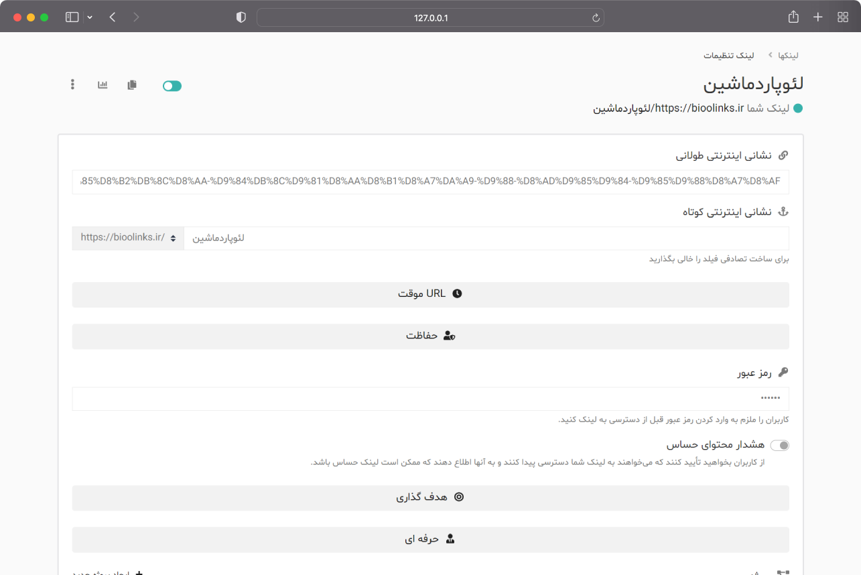Go to لینکها breadcrumb link
Viewport: 861px width, 575px height.
[x=787, y=55]
